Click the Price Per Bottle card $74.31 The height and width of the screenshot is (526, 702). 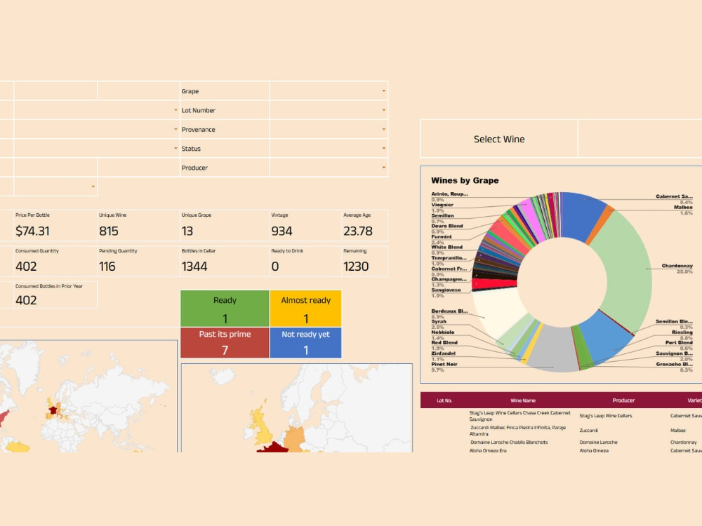point(55,226)
